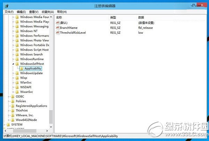Click the Policies folder icon
Viewport: 209px width, 141px height.
13,101
